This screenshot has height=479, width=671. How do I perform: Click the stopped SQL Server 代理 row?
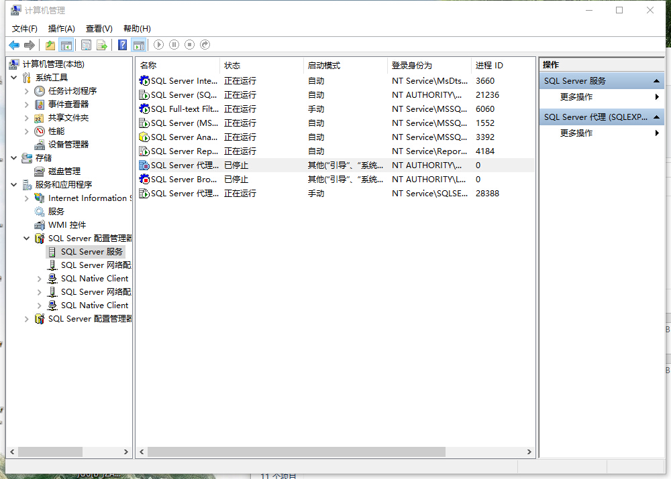click(336, 165)
